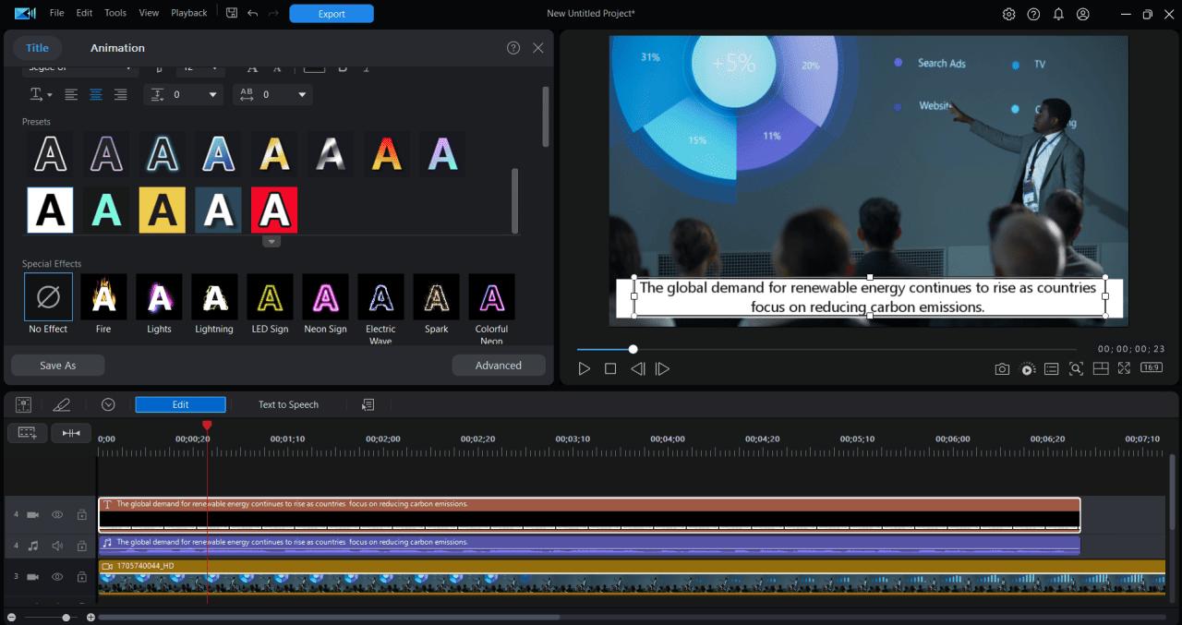This screenshot has width=1182, height=625.
Task: Switch to the Text to Speech tab
Action: click(x=288, y=404)
